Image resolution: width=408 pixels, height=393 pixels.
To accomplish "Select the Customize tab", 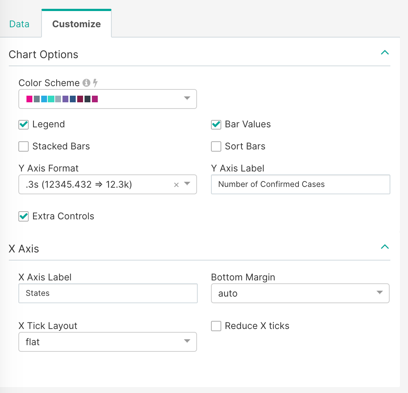I will point(76,24).
